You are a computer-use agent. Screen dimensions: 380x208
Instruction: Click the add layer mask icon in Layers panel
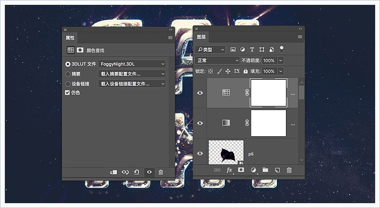[241, 170]
